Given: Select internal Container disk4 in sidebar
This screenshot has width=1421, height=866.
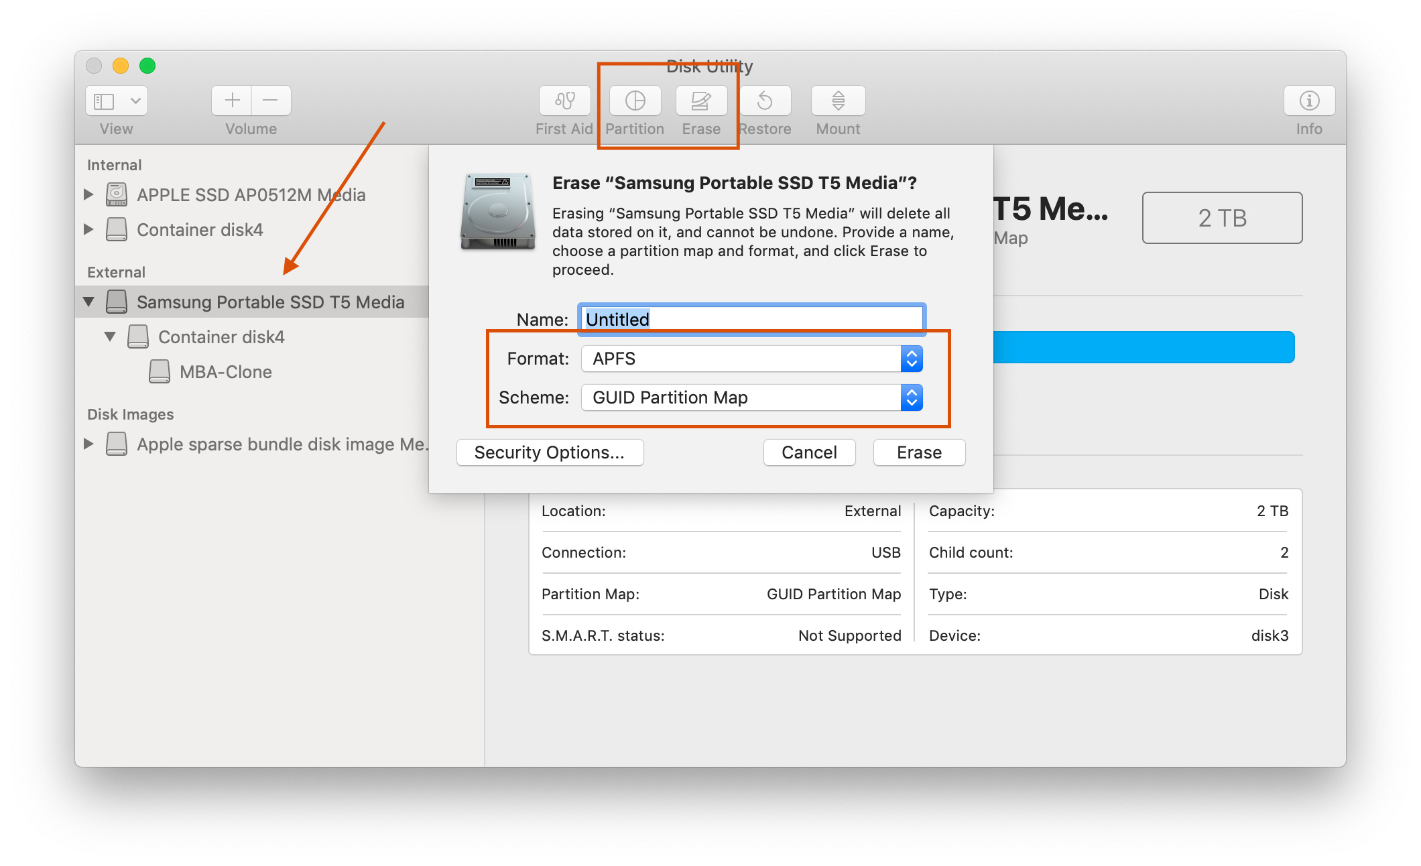Looking at the screenshot, I should click(x=200, y=230).
